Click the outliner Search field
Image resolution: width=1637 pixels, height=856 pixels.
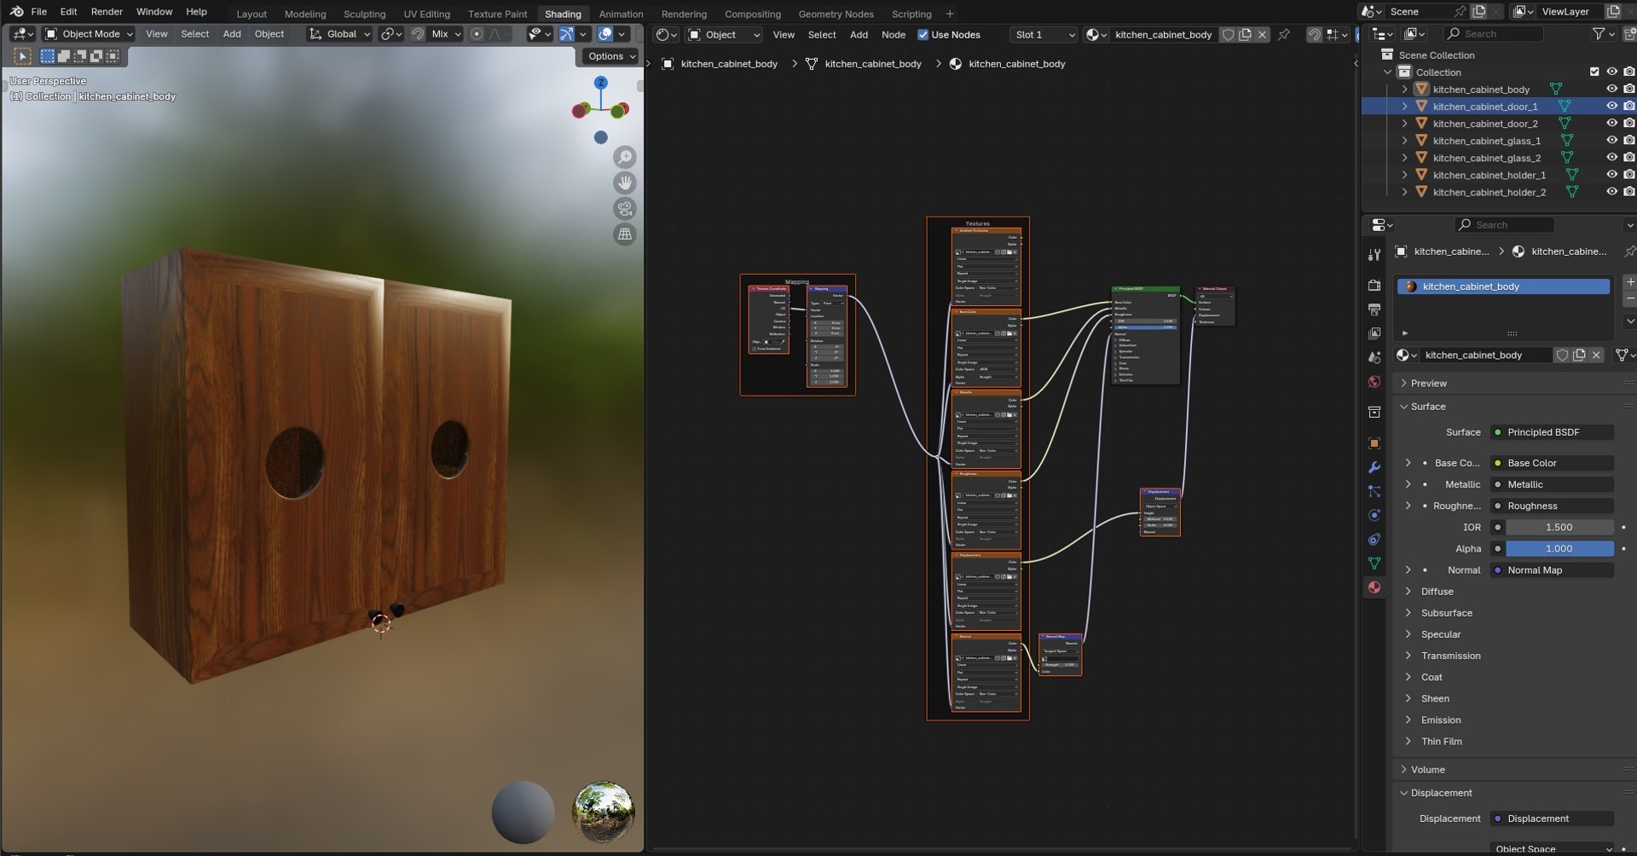pos(1494,33)
